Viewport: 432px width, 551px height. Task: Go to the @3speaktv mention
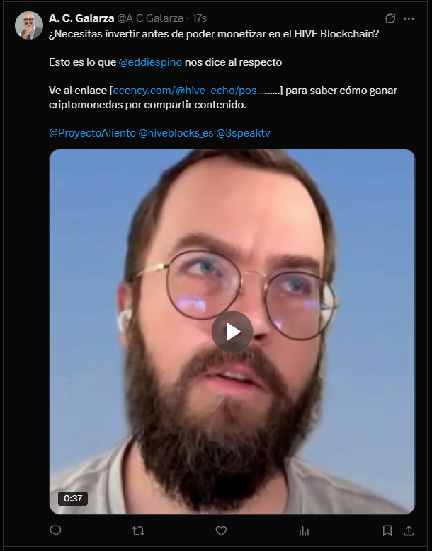[243, 133]
